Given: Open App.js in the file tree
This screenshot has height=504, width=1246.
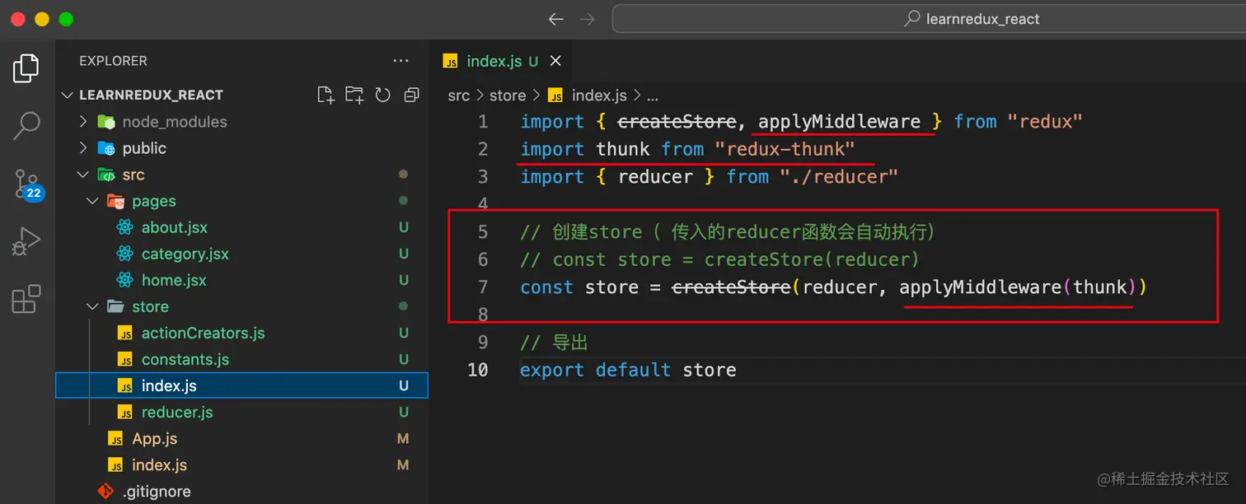Looking at the screenshot, I should [x=155, y=439].
